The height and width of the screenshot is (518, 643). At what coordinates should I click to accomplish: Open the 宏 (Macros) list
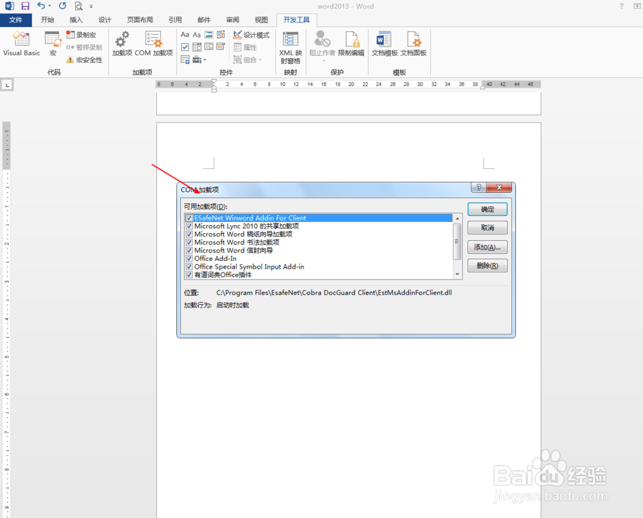point(53,44)
